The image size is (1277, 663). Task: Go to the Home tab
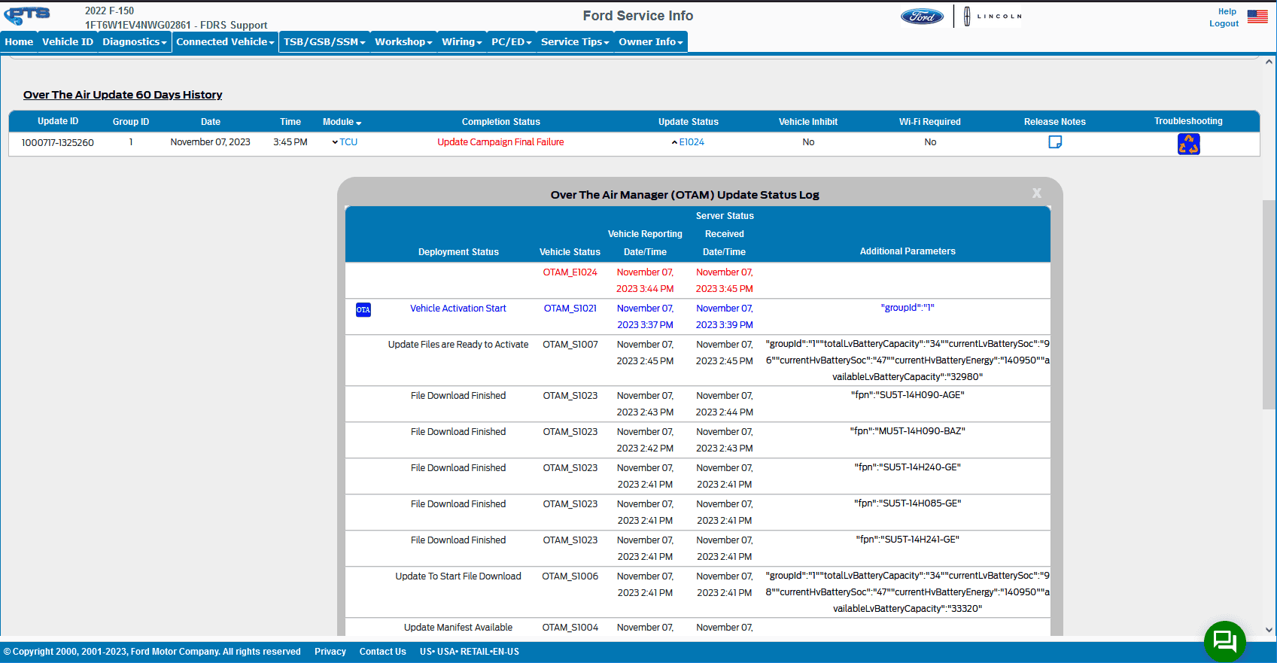(x=19, y=42)
